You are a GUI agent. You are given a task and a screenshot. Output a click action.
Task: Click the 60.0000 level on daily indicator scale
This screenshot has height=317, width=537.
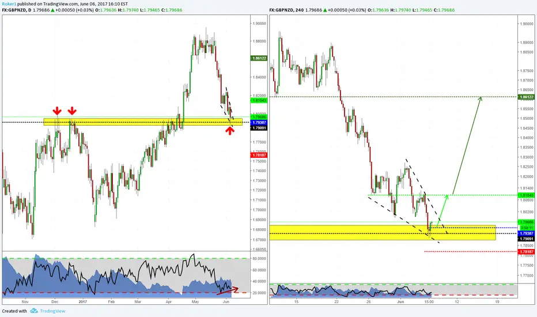[260, 270]
